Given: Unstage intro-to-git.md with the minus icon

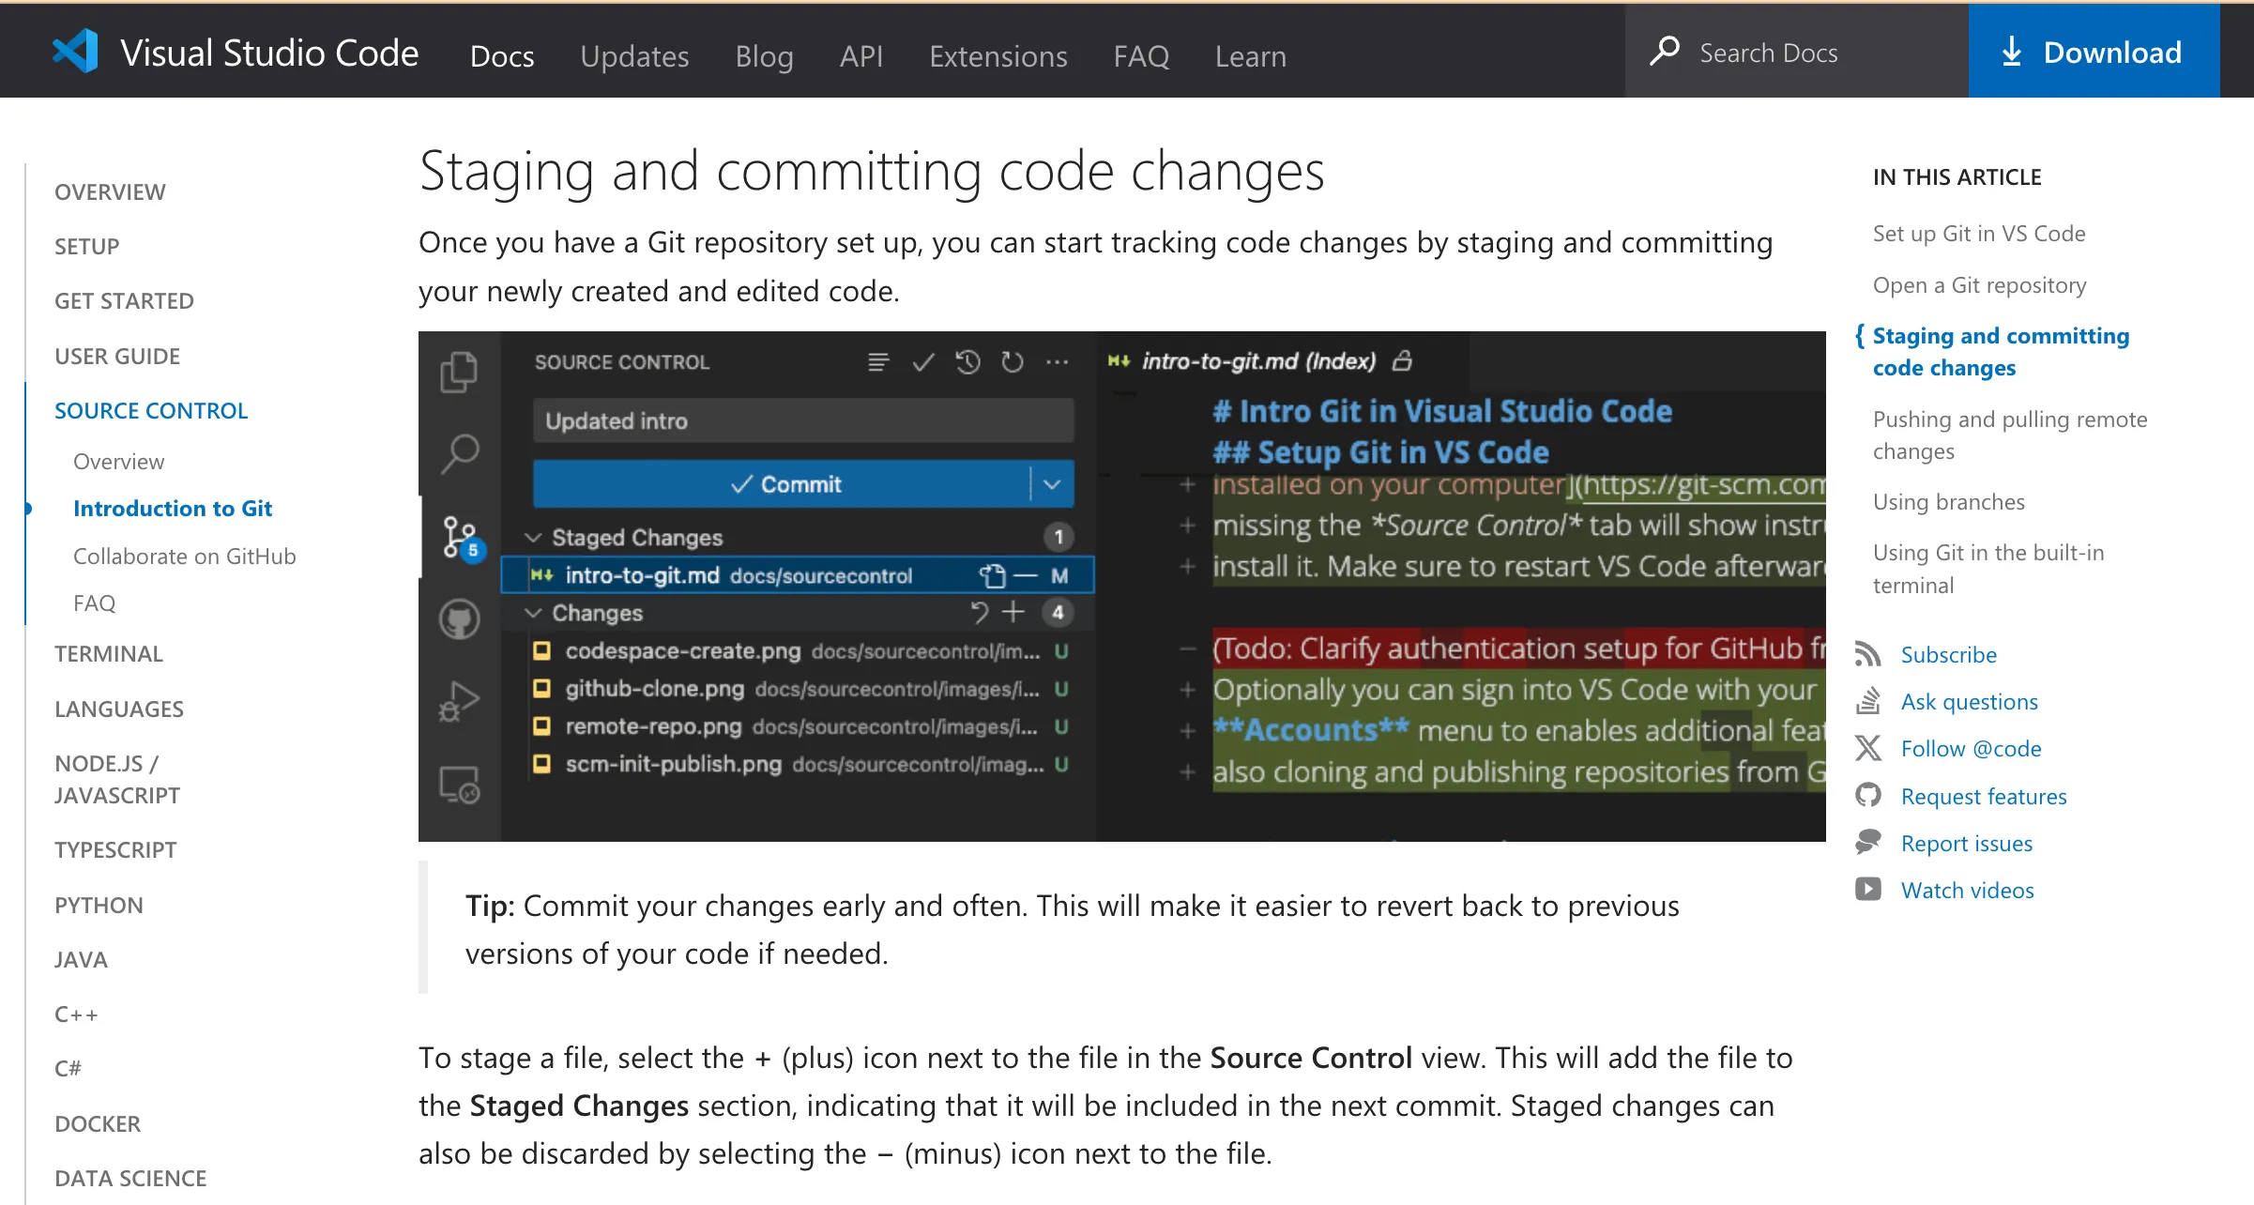Looking at the screenshot, I should click(x=1026, y=575).
